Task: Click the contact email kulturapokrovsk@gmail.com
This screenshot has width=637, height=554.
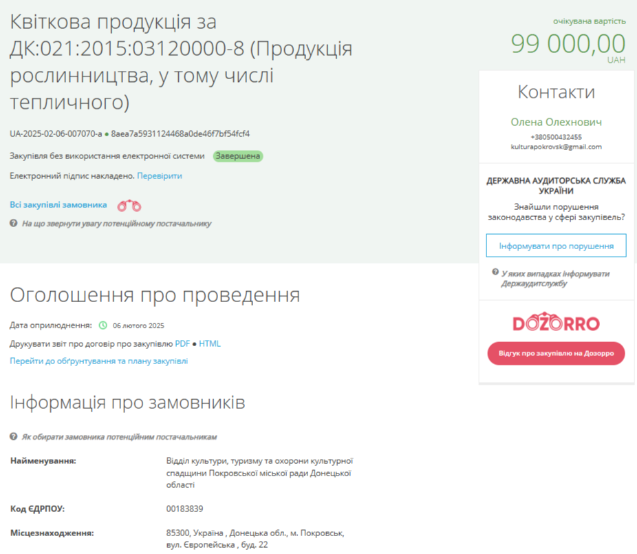Action: click(x=556, y=147)
